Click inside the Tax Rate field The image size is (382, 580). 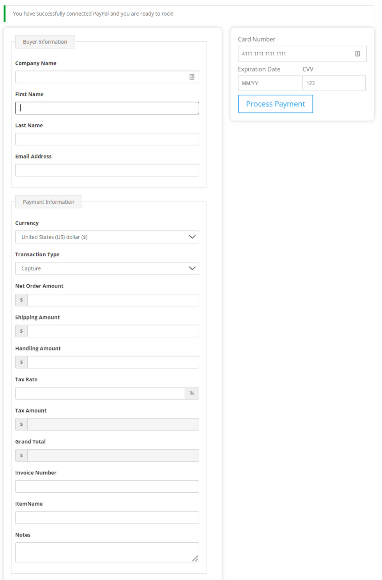click(x=100, y=393)
